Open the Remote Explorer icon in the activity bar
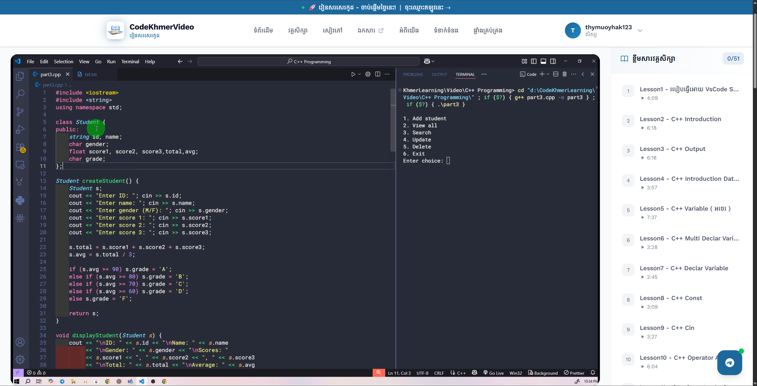757x386 pixels. [20, 165]
